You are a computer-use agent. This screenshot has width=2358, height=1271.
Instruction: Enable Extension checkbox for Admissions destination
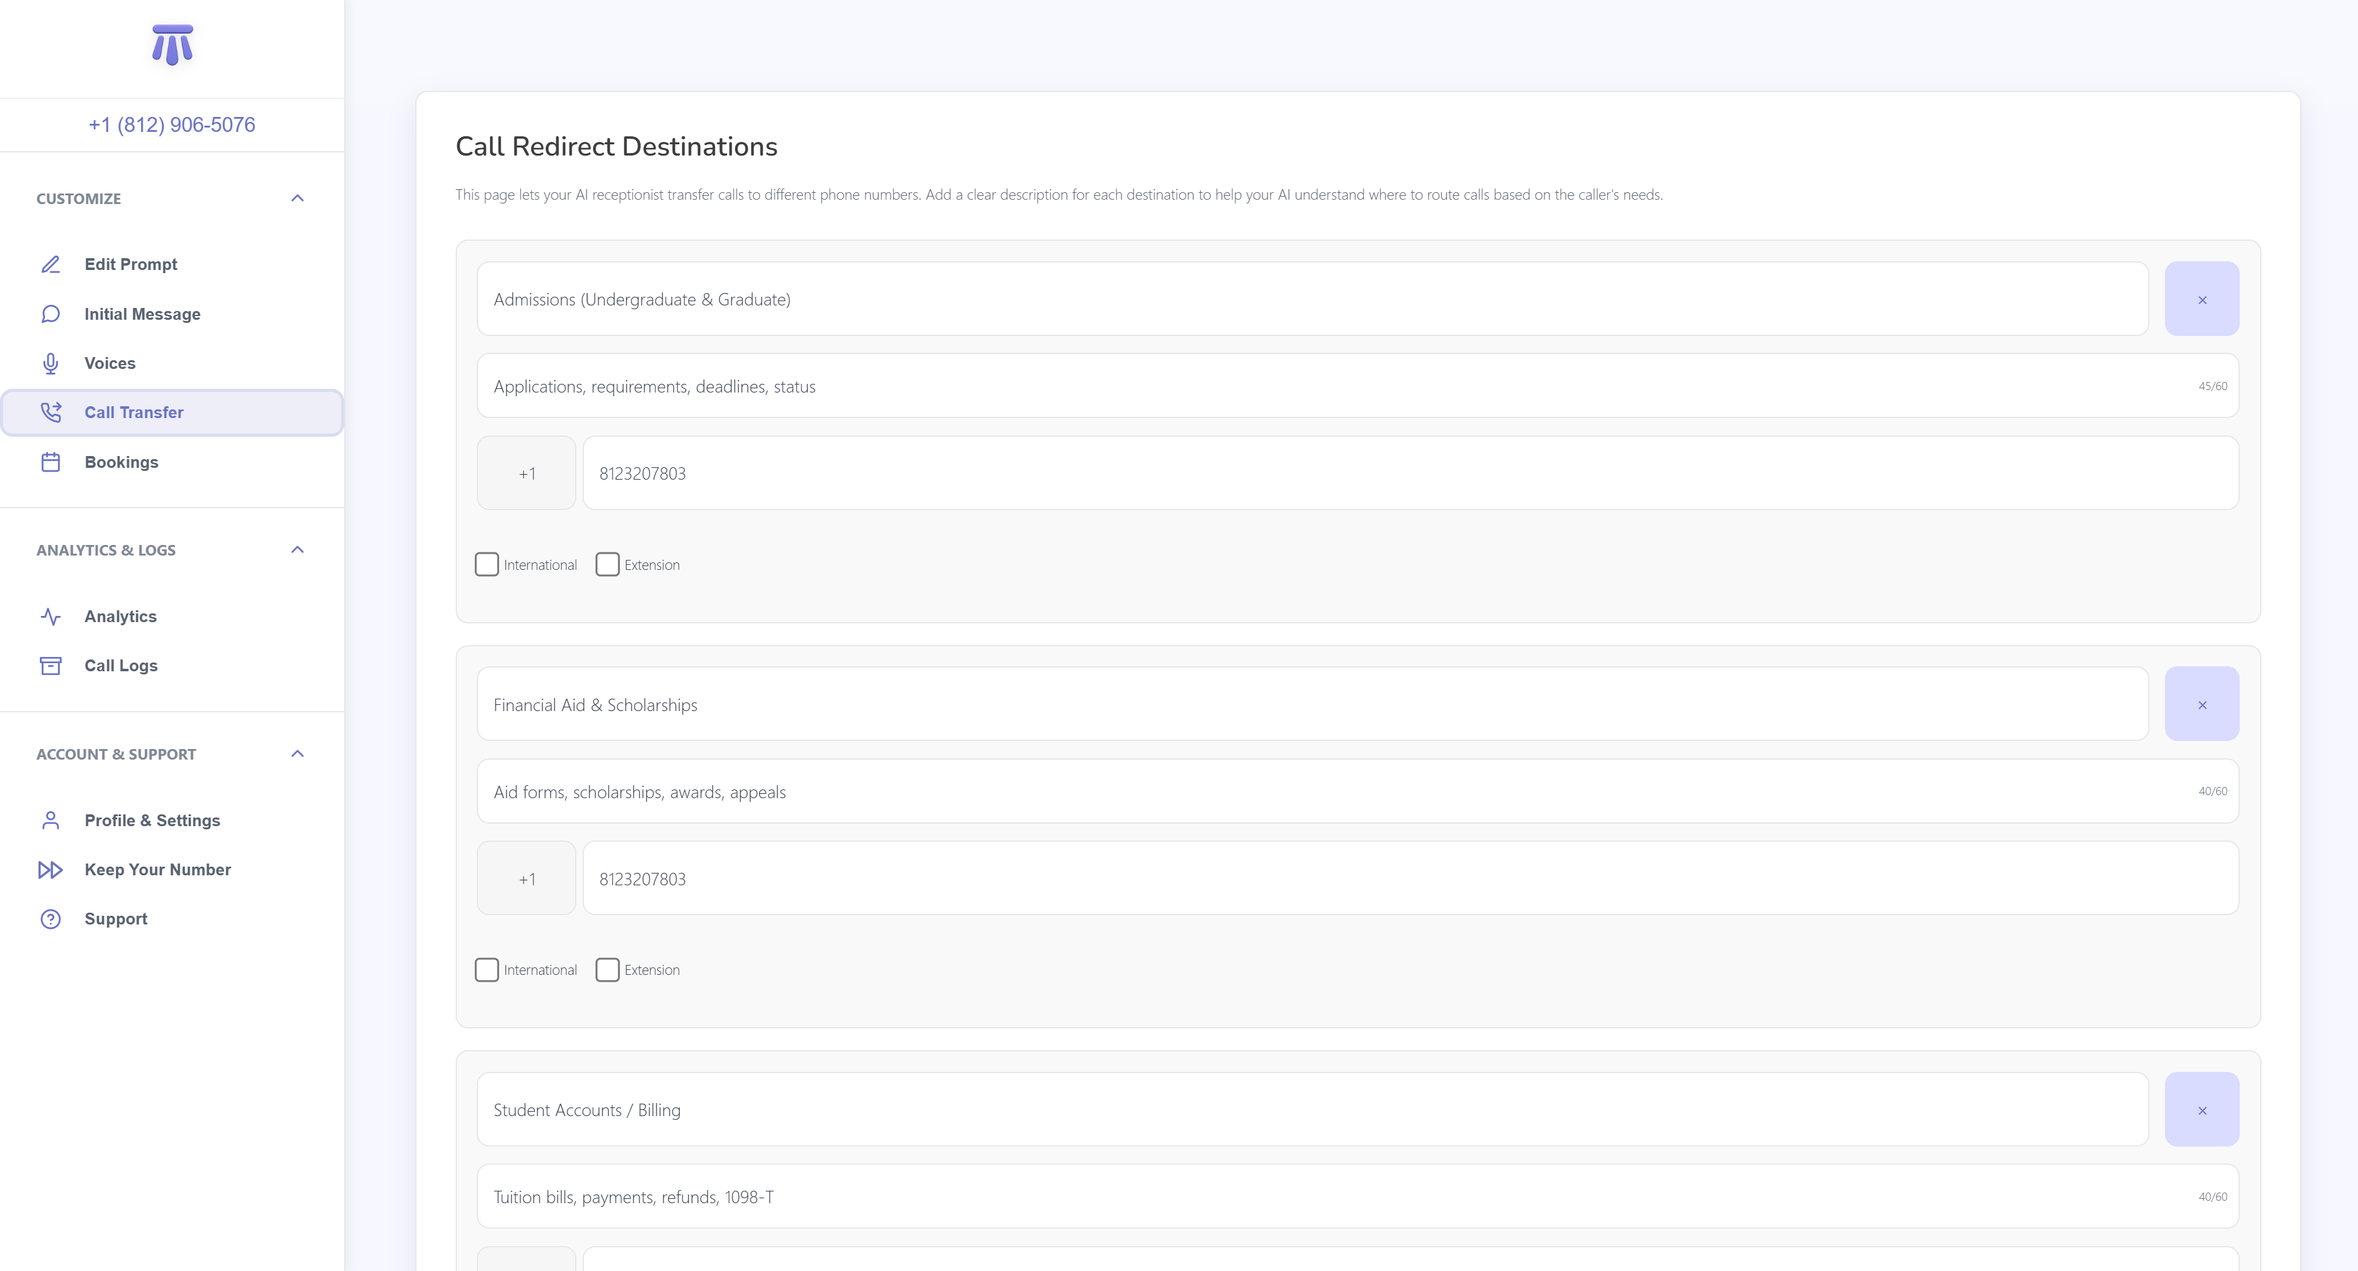click(x=608, y=565)
